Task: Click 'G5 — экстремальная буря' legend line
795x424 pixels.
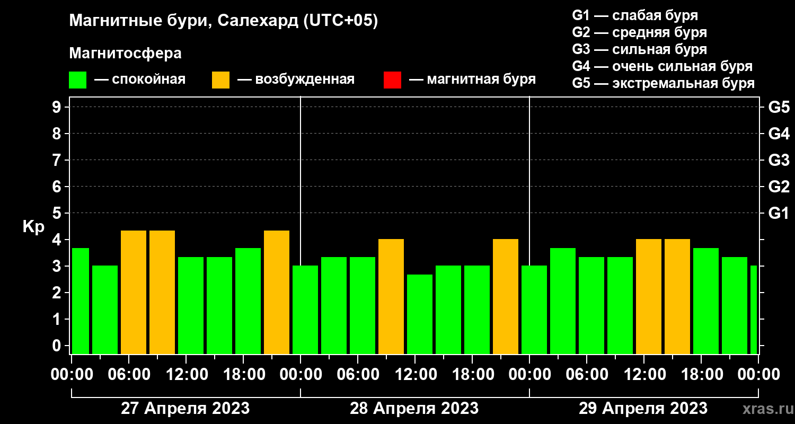Action: [x=663, y=84]
